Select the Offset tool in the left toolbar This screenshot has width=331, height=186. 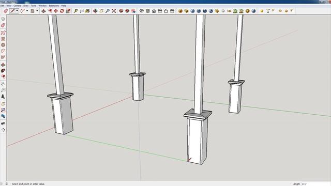(3, 77)
